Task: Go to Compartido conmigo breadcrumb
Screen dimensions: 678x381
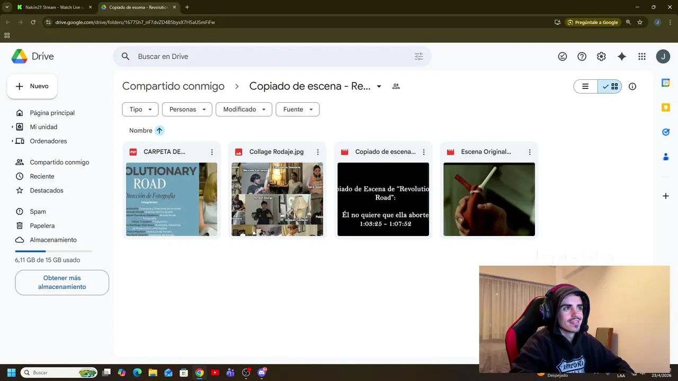Action: pyautogui.click(x=173, y=86)
